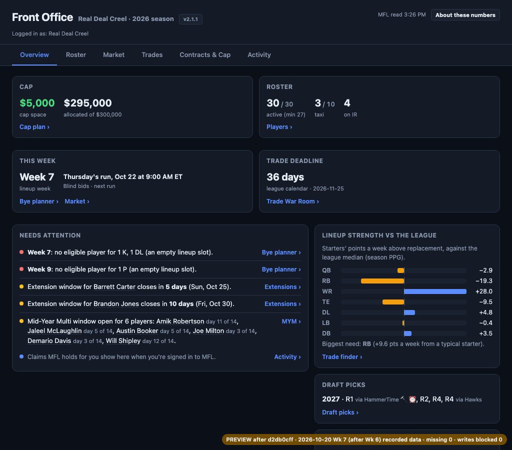Open Bye planner for the Week 7 alert
Viewport: 512px width, 450px height.
(281, 252)
